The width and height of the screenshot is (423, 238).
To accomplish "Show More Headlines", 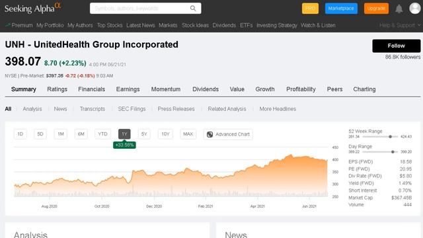I will (x=278, y=109).
